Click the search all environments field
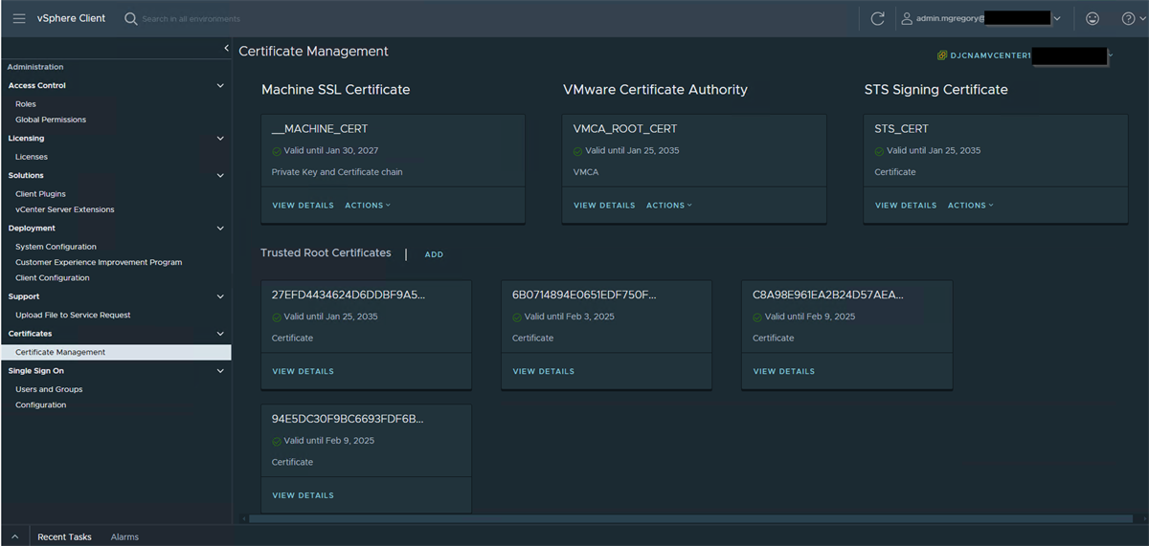Screen dimensions: 1149x546 point(239,18)
